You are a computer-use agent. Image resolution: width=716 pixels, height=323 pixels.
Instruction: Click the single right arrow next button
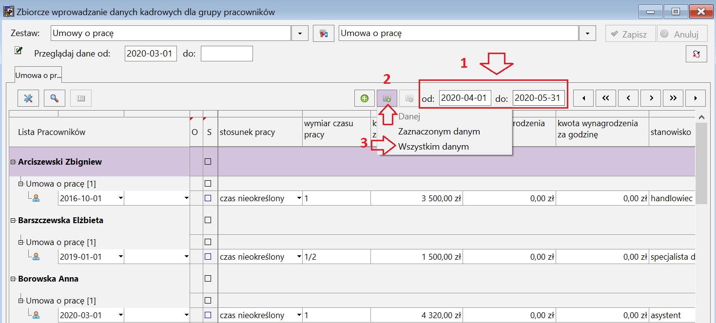[x=651, y=98]
